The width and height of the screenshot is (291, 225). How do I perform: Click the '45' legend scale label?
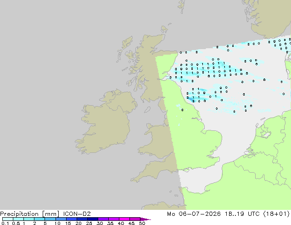coord(131,223)
